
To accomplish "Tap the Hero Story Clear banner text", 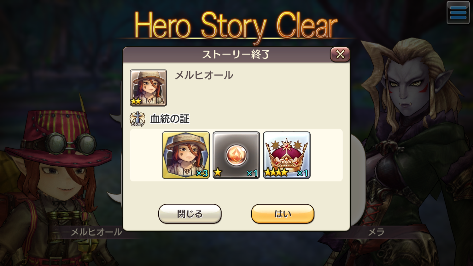I will tap(236, 26).
